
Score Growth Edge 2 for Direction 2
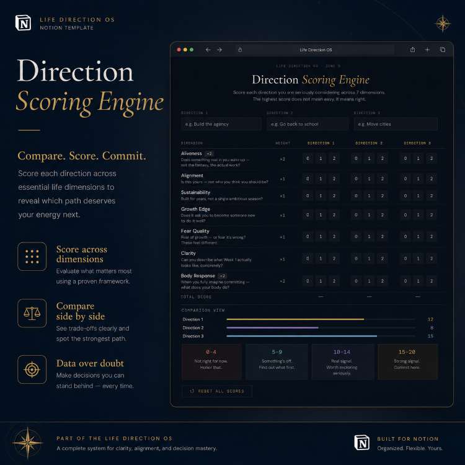point(383,215)
